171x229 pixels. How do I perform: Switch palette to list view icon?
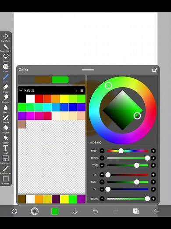(x=82, y=90)
